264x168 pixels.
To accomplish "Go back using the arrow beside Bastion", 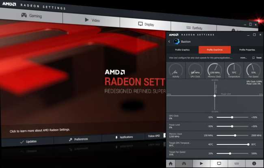I will 169,41.
